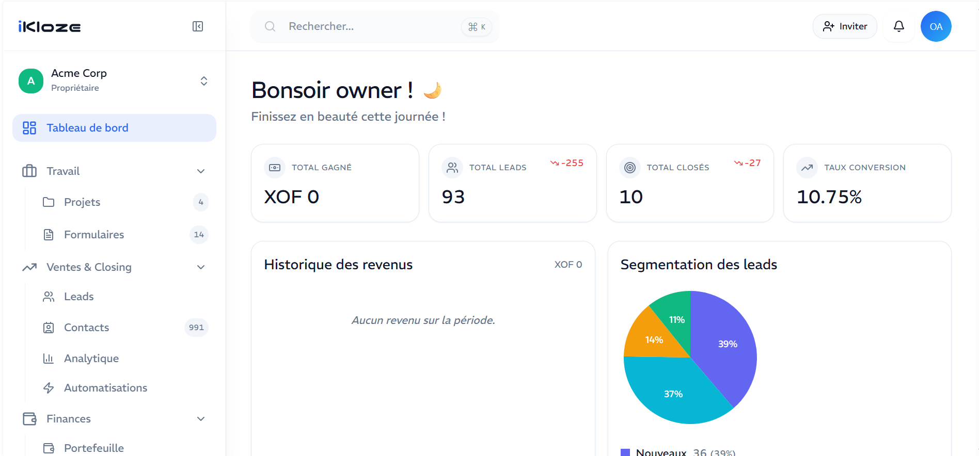Click the Ventes & Closing trend icon
This screenshot has height=456, width=979.
pos(29,267)
